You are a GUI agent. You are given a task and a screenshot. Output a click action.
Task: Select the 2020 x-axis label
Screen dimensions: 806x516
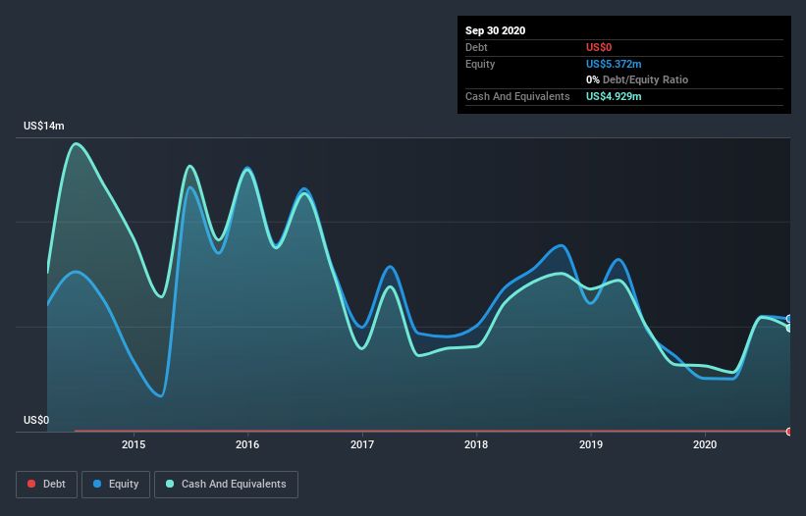[705, 444]
